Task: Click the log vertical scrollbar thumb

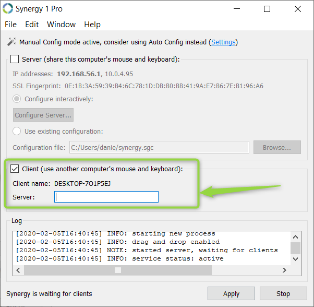Action: (x=295, y=248)
